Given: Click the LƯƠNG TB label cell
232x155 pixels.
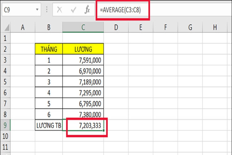Looking at the screenshot, I should point(49,125).
